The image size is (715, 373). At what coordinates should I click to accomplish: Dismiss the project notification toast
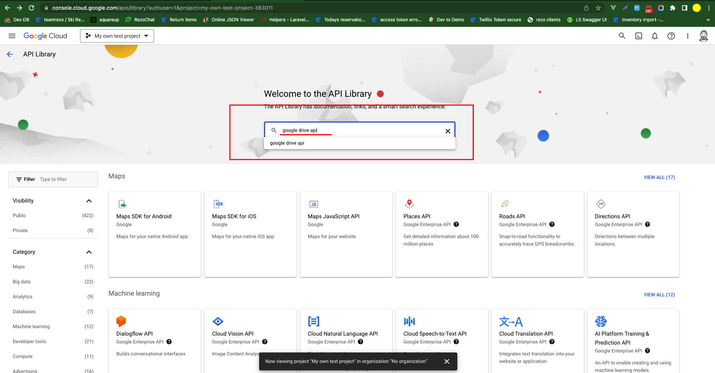[x=447, y=361]
